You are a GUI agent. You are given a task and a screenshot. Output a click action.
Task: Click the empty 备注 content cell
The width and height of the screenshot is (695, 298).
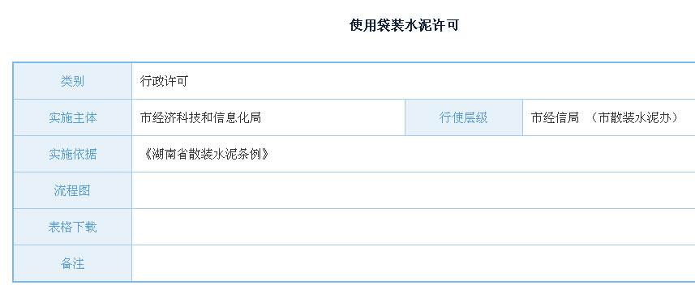pos(414,263)
